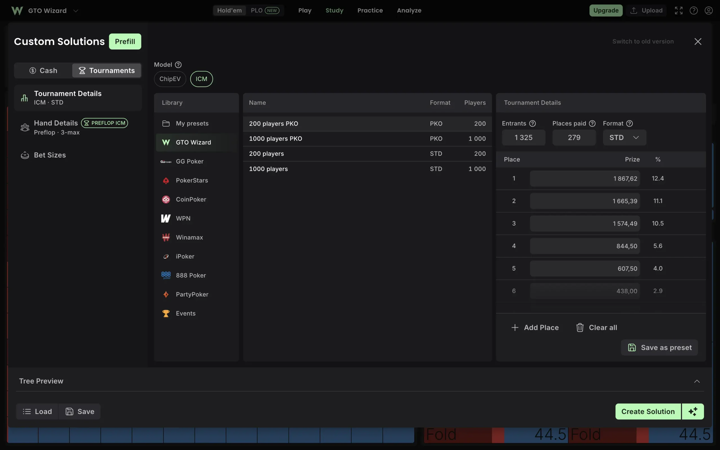Click Add Place
This screenshot has height=450, width=720.
tap(535, 327)
